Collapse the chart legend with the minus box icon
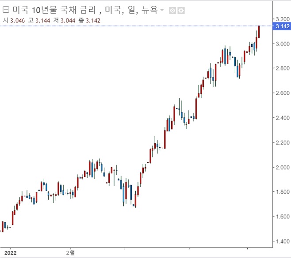The image size is (291, 258). (x=6, y=9)
